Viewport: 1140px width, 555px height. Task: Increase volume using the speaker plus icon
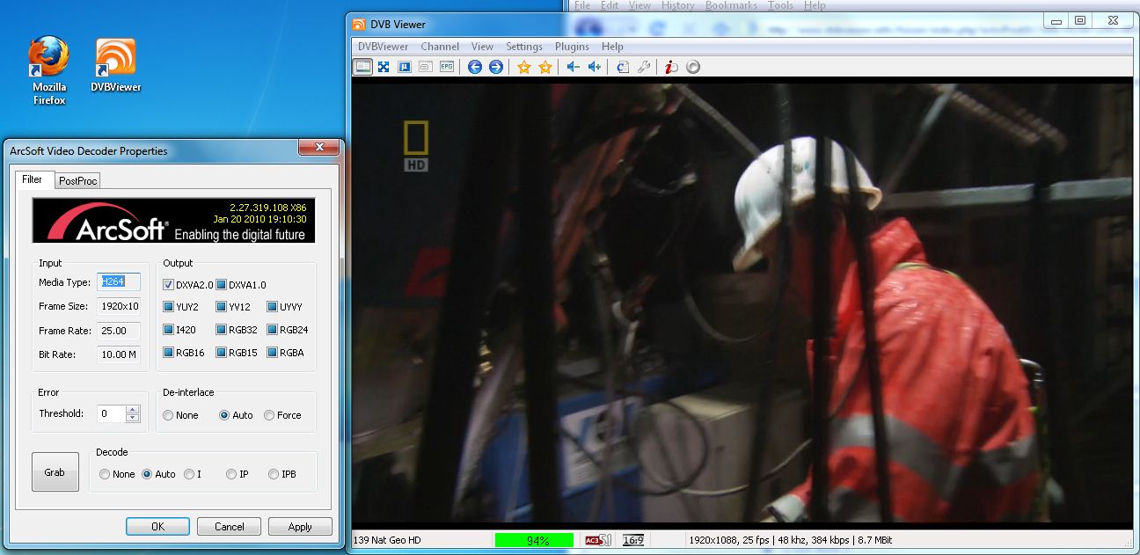(595, 67)
